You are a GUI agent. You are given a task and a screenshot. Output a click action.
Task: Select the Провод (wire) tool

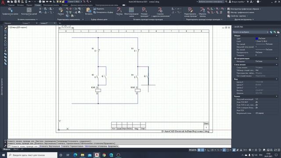(x=119, y=11)
